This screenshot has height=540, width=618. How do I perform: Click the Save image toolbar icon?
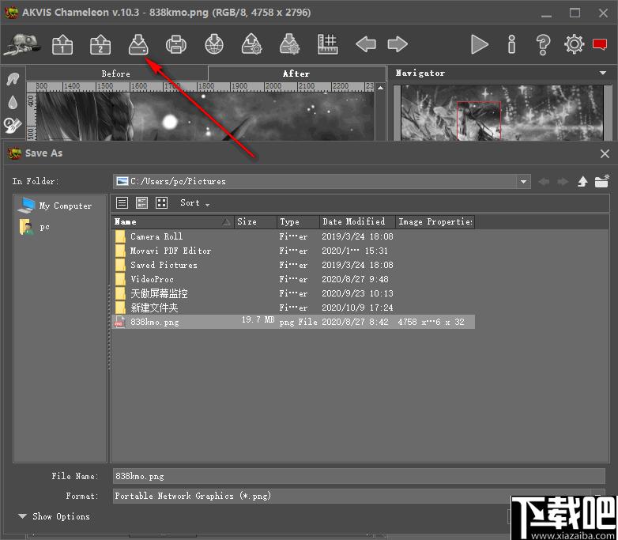pyautogui.click(x=138, y=44)
